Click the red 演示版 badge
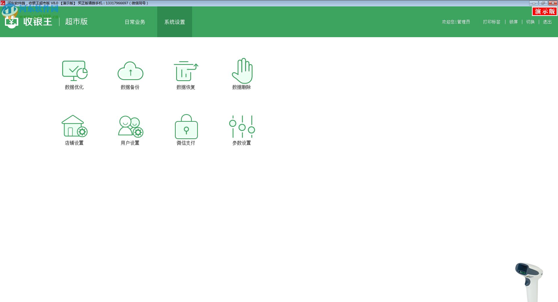558x302 pixels. click(x=545, y=11)
